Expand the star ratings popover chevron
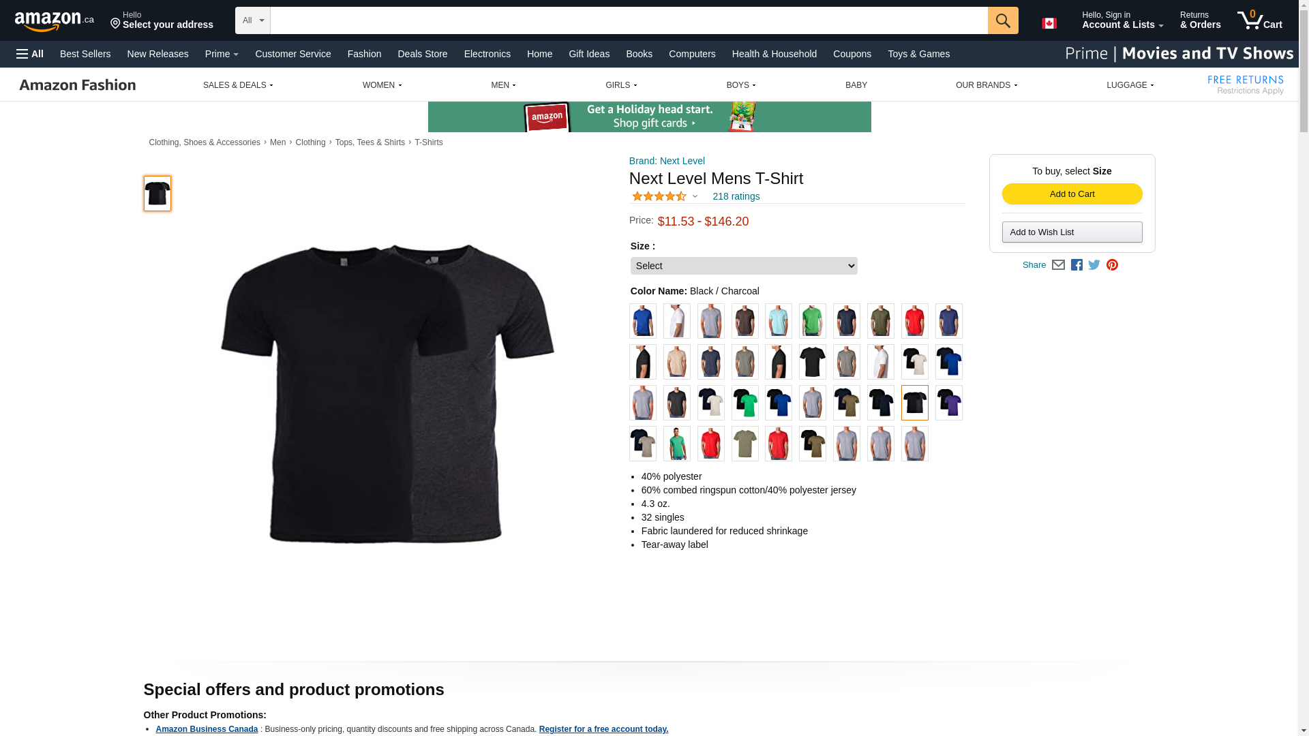 pyautogui.click(x=695, y=197)
